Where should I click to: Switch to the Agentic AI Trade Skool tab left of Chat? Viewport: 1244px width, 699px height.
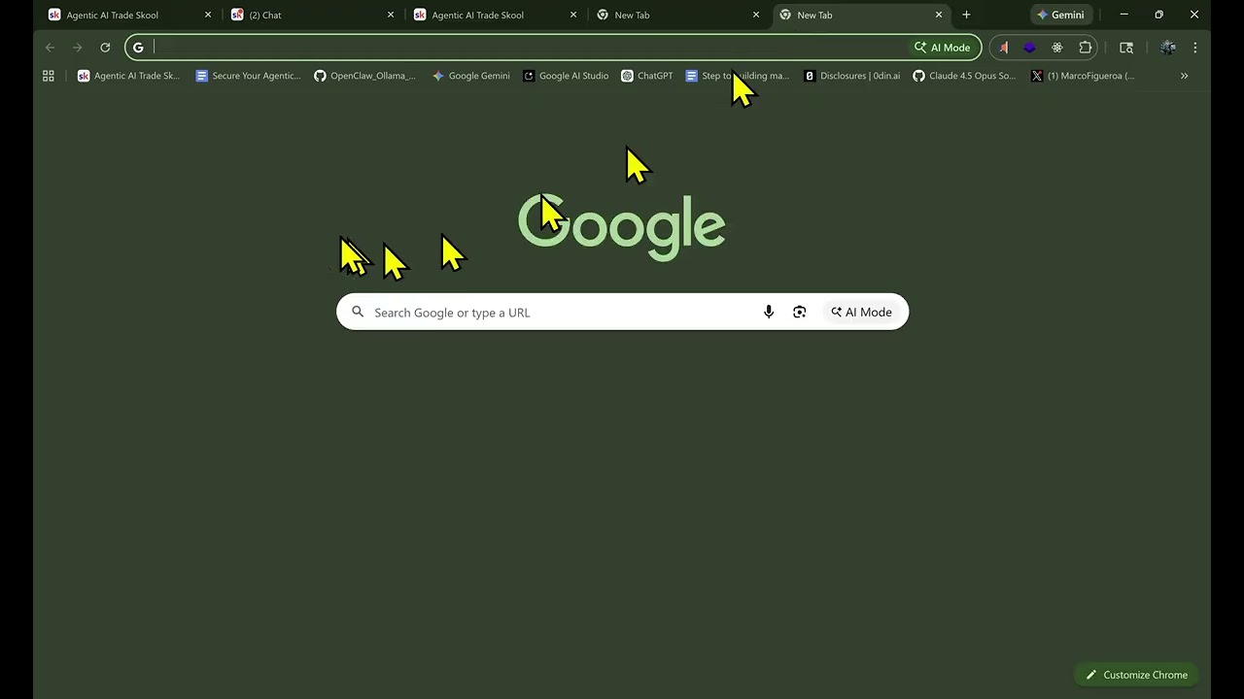pyautogui.click(x=130, y=15)
